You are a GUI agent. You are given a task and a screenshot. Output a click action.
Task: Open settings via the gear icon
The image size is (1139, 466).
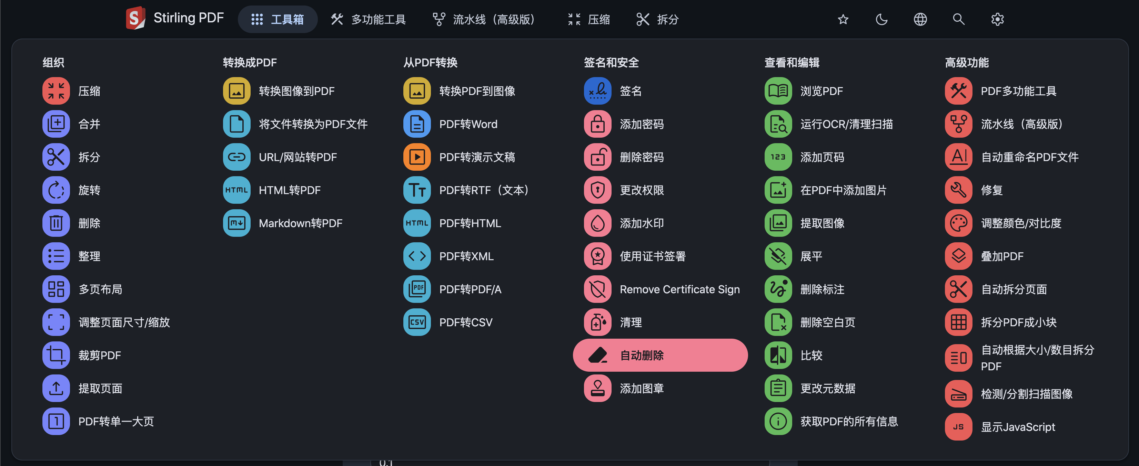[997, 19]
